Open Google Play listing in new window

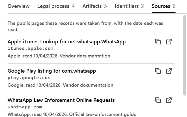[x=169, y=71]
